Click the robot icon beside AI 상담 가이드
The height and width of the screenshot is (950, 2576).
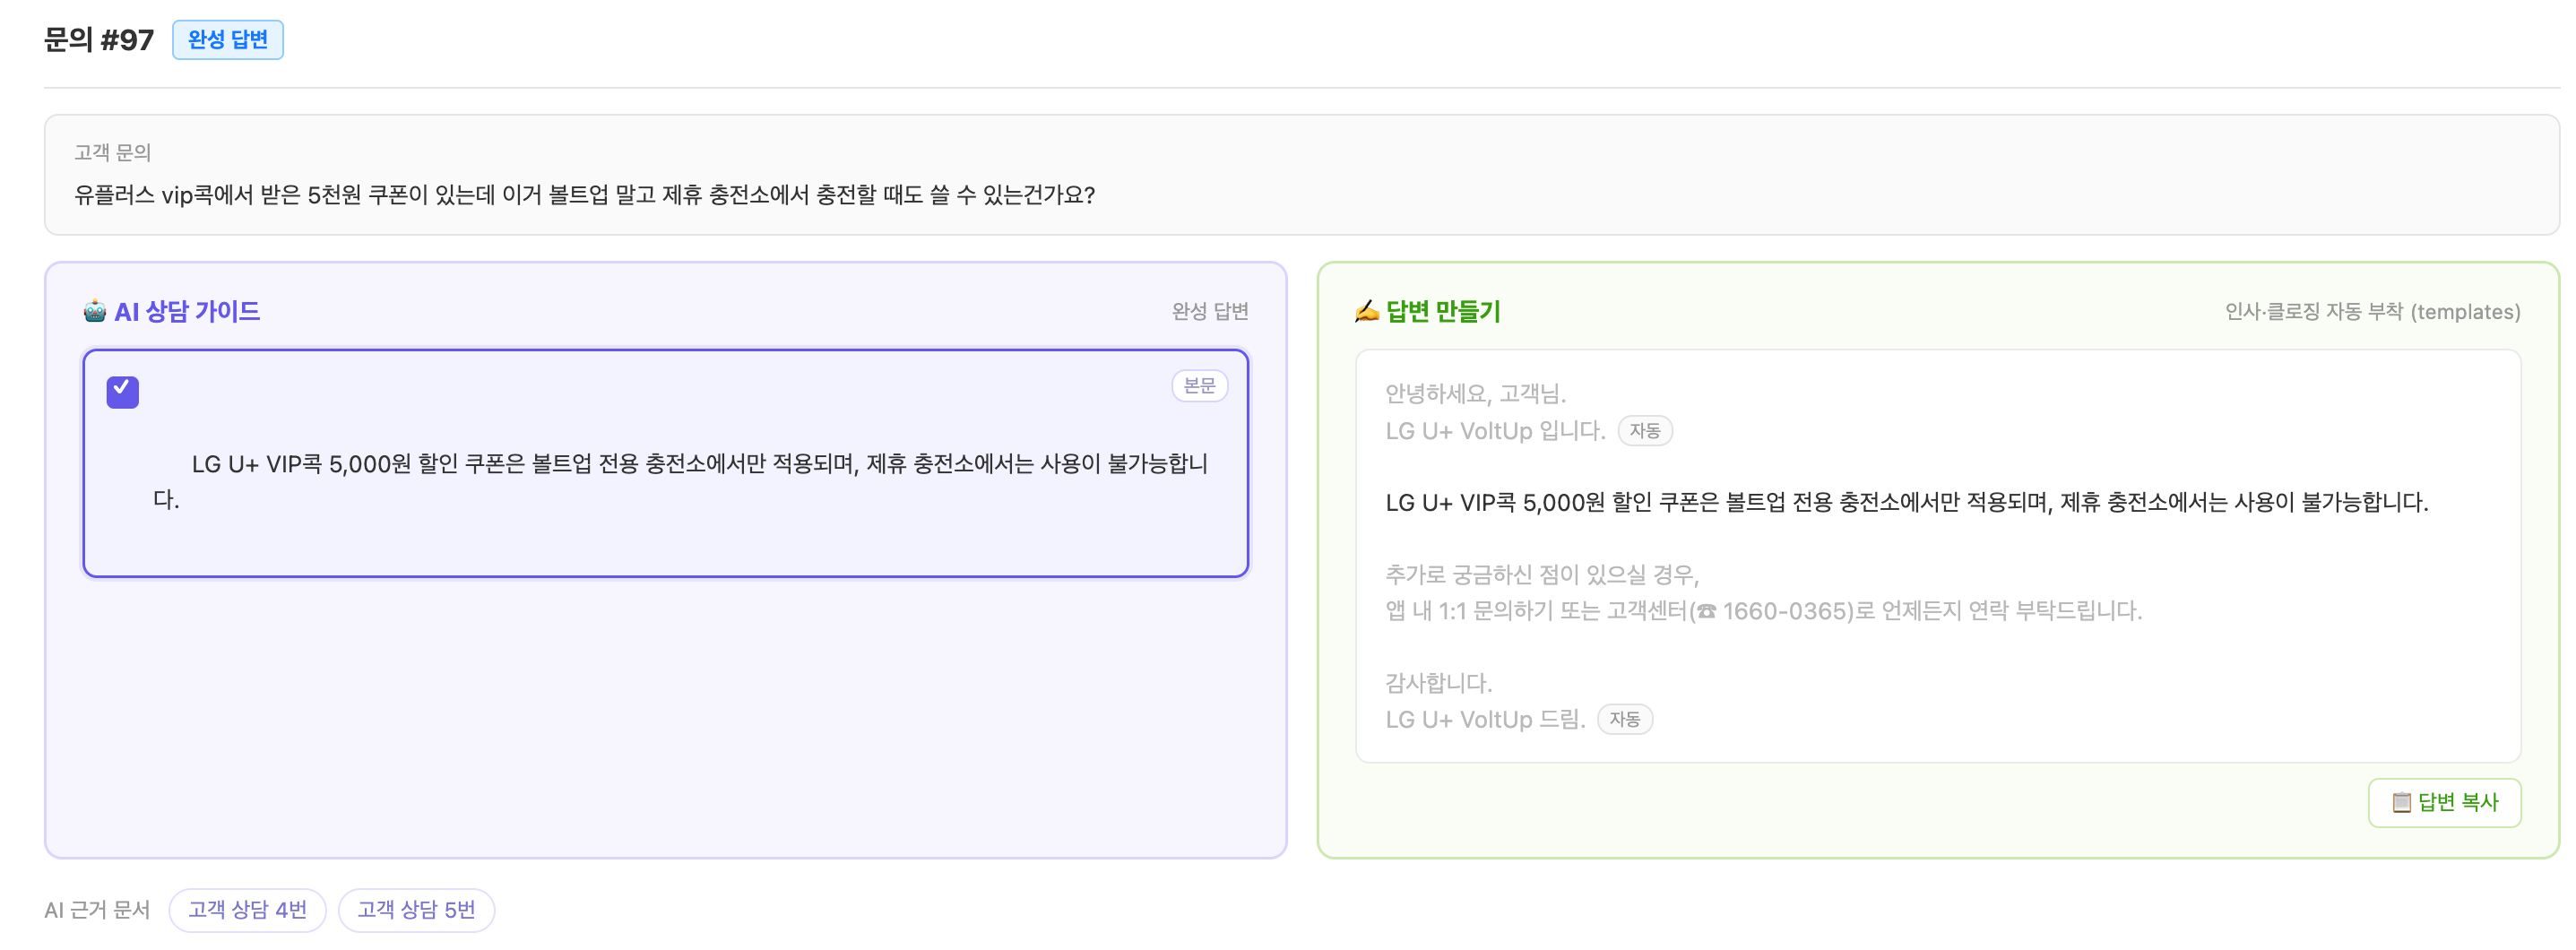pyautogui.click(x=95, y=311)
